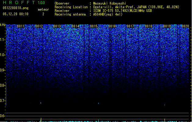Click the 0811 time marker
Viewport: 192px width, 122px height.
coord(21,26)
